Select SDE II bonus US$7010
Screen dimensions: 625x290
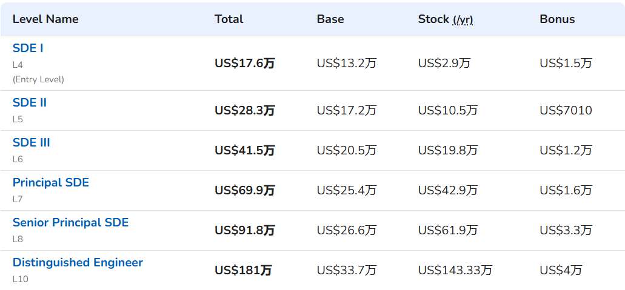(566, 110)
